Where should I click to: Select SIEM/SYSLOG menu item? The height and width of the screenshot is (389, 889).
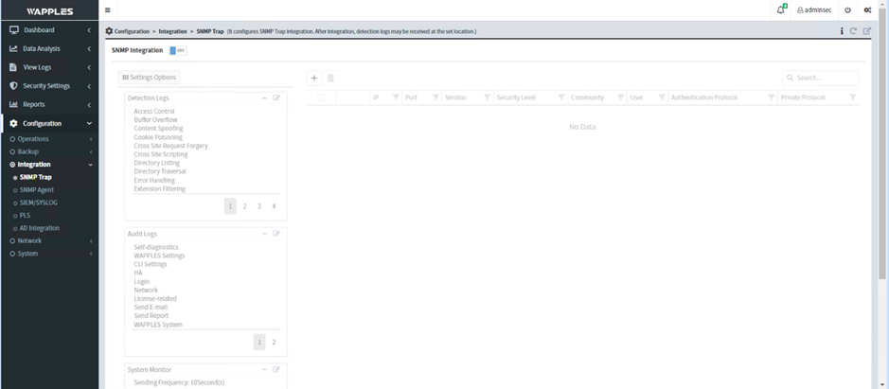click(39, 203)
